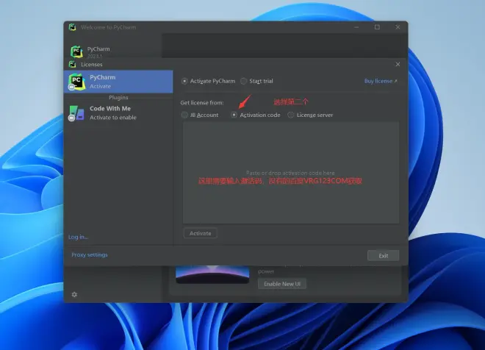This screenshot has height=350, width=485.
Task: Click the Enable New UI button
Action: 282,284
